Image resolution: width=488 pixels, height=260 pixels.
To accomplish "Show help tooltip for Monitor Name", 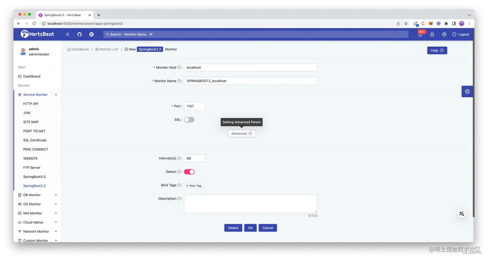I will [179, 81].
